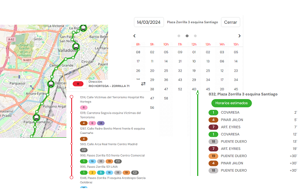
Task: Select the bus icon at Parque Alameda
Action: coord(36,117)
